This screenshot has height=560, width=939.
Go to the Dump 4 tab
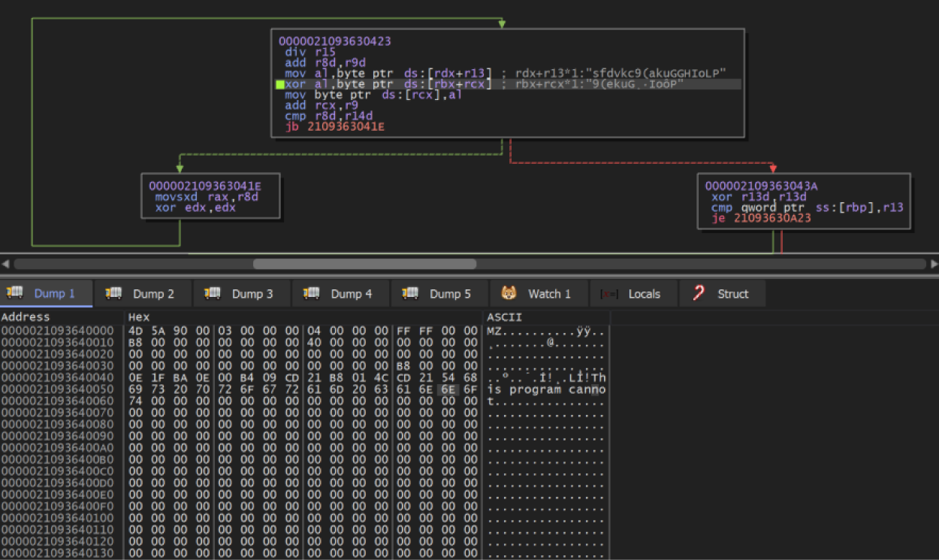[340, 294]
